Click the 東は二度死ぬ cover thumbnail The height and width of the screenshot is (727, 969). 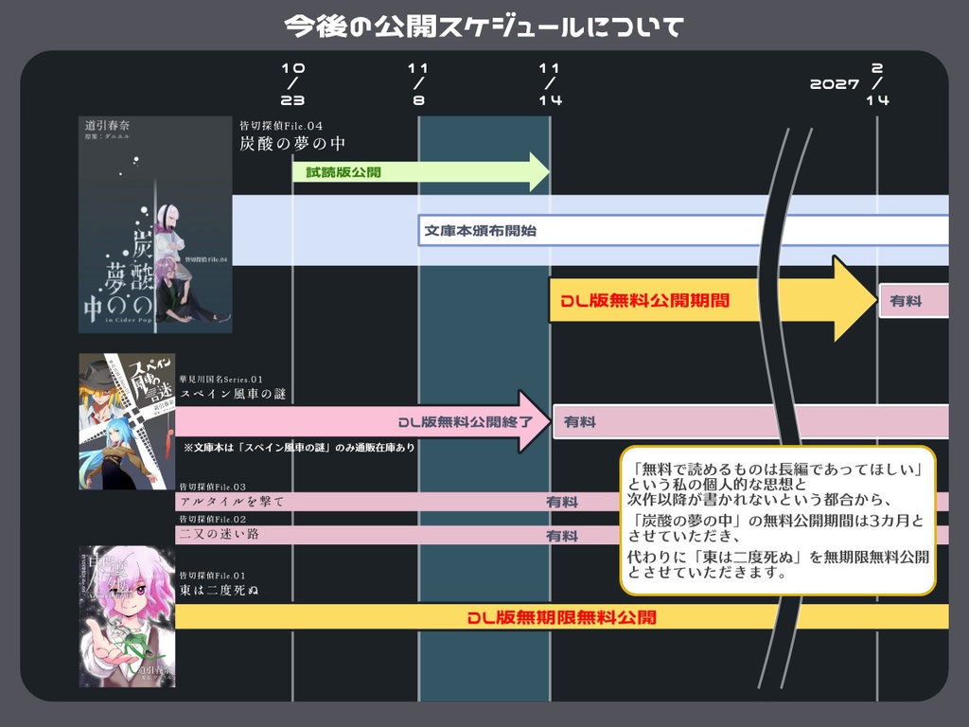[x=127, y=616]
